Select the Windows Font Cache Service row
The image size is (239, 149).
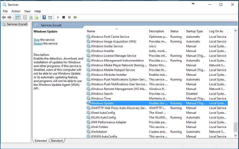157,37
